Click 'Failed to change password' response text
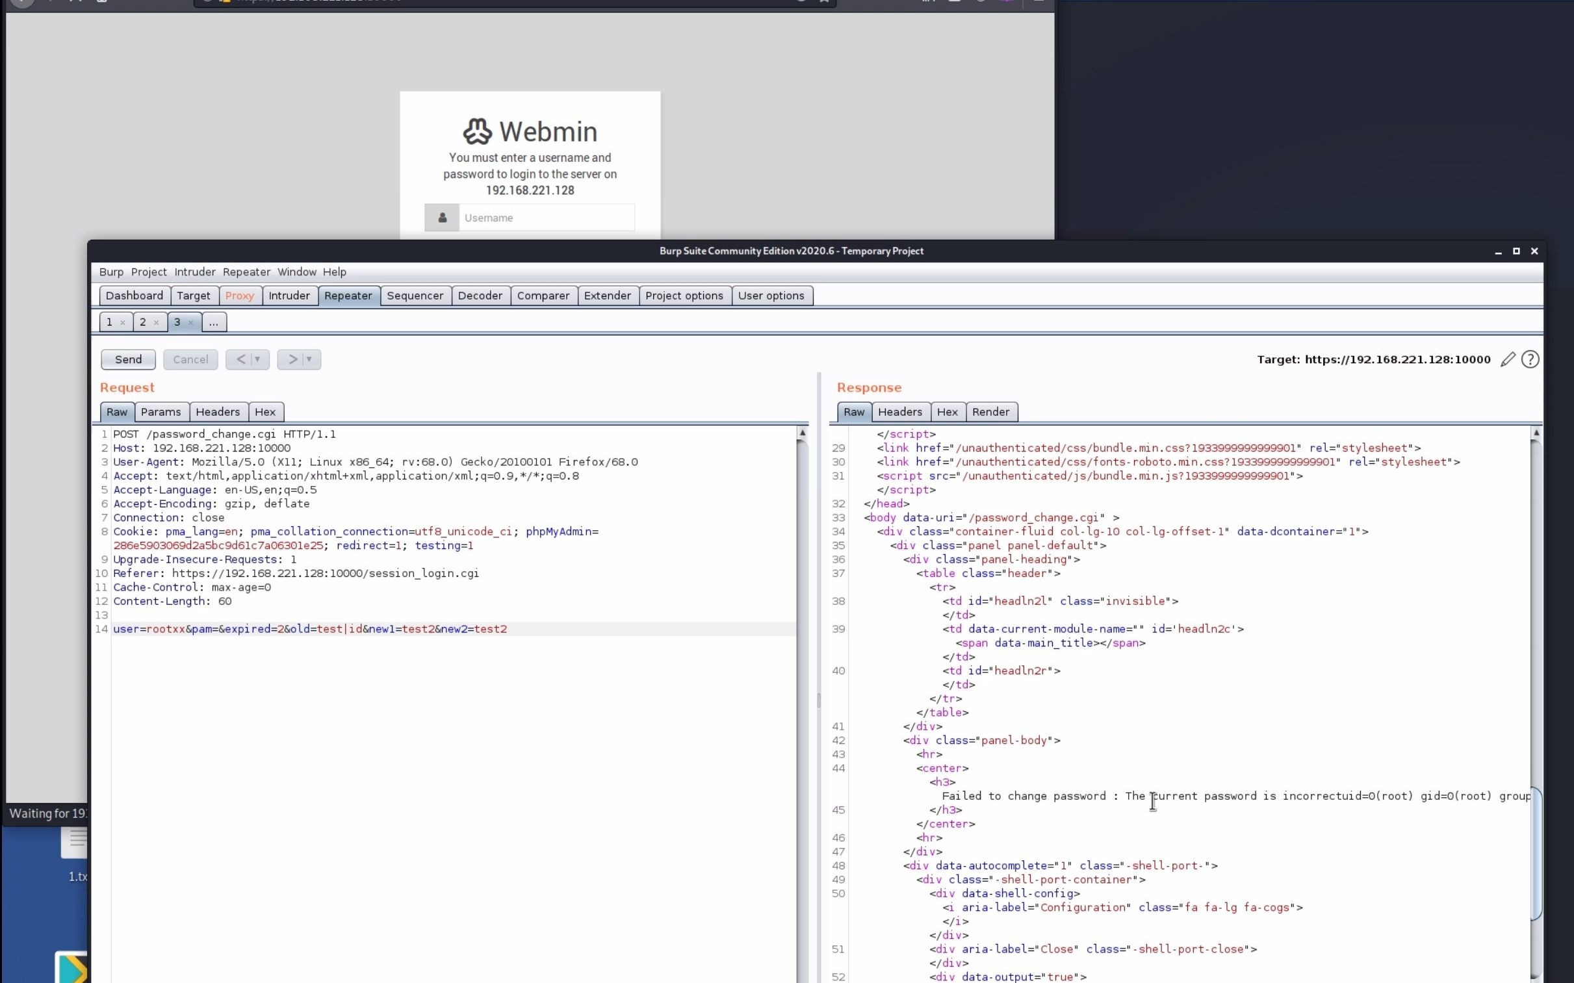This screenshot has height=983, width=1574. (x=1024, y=797)
